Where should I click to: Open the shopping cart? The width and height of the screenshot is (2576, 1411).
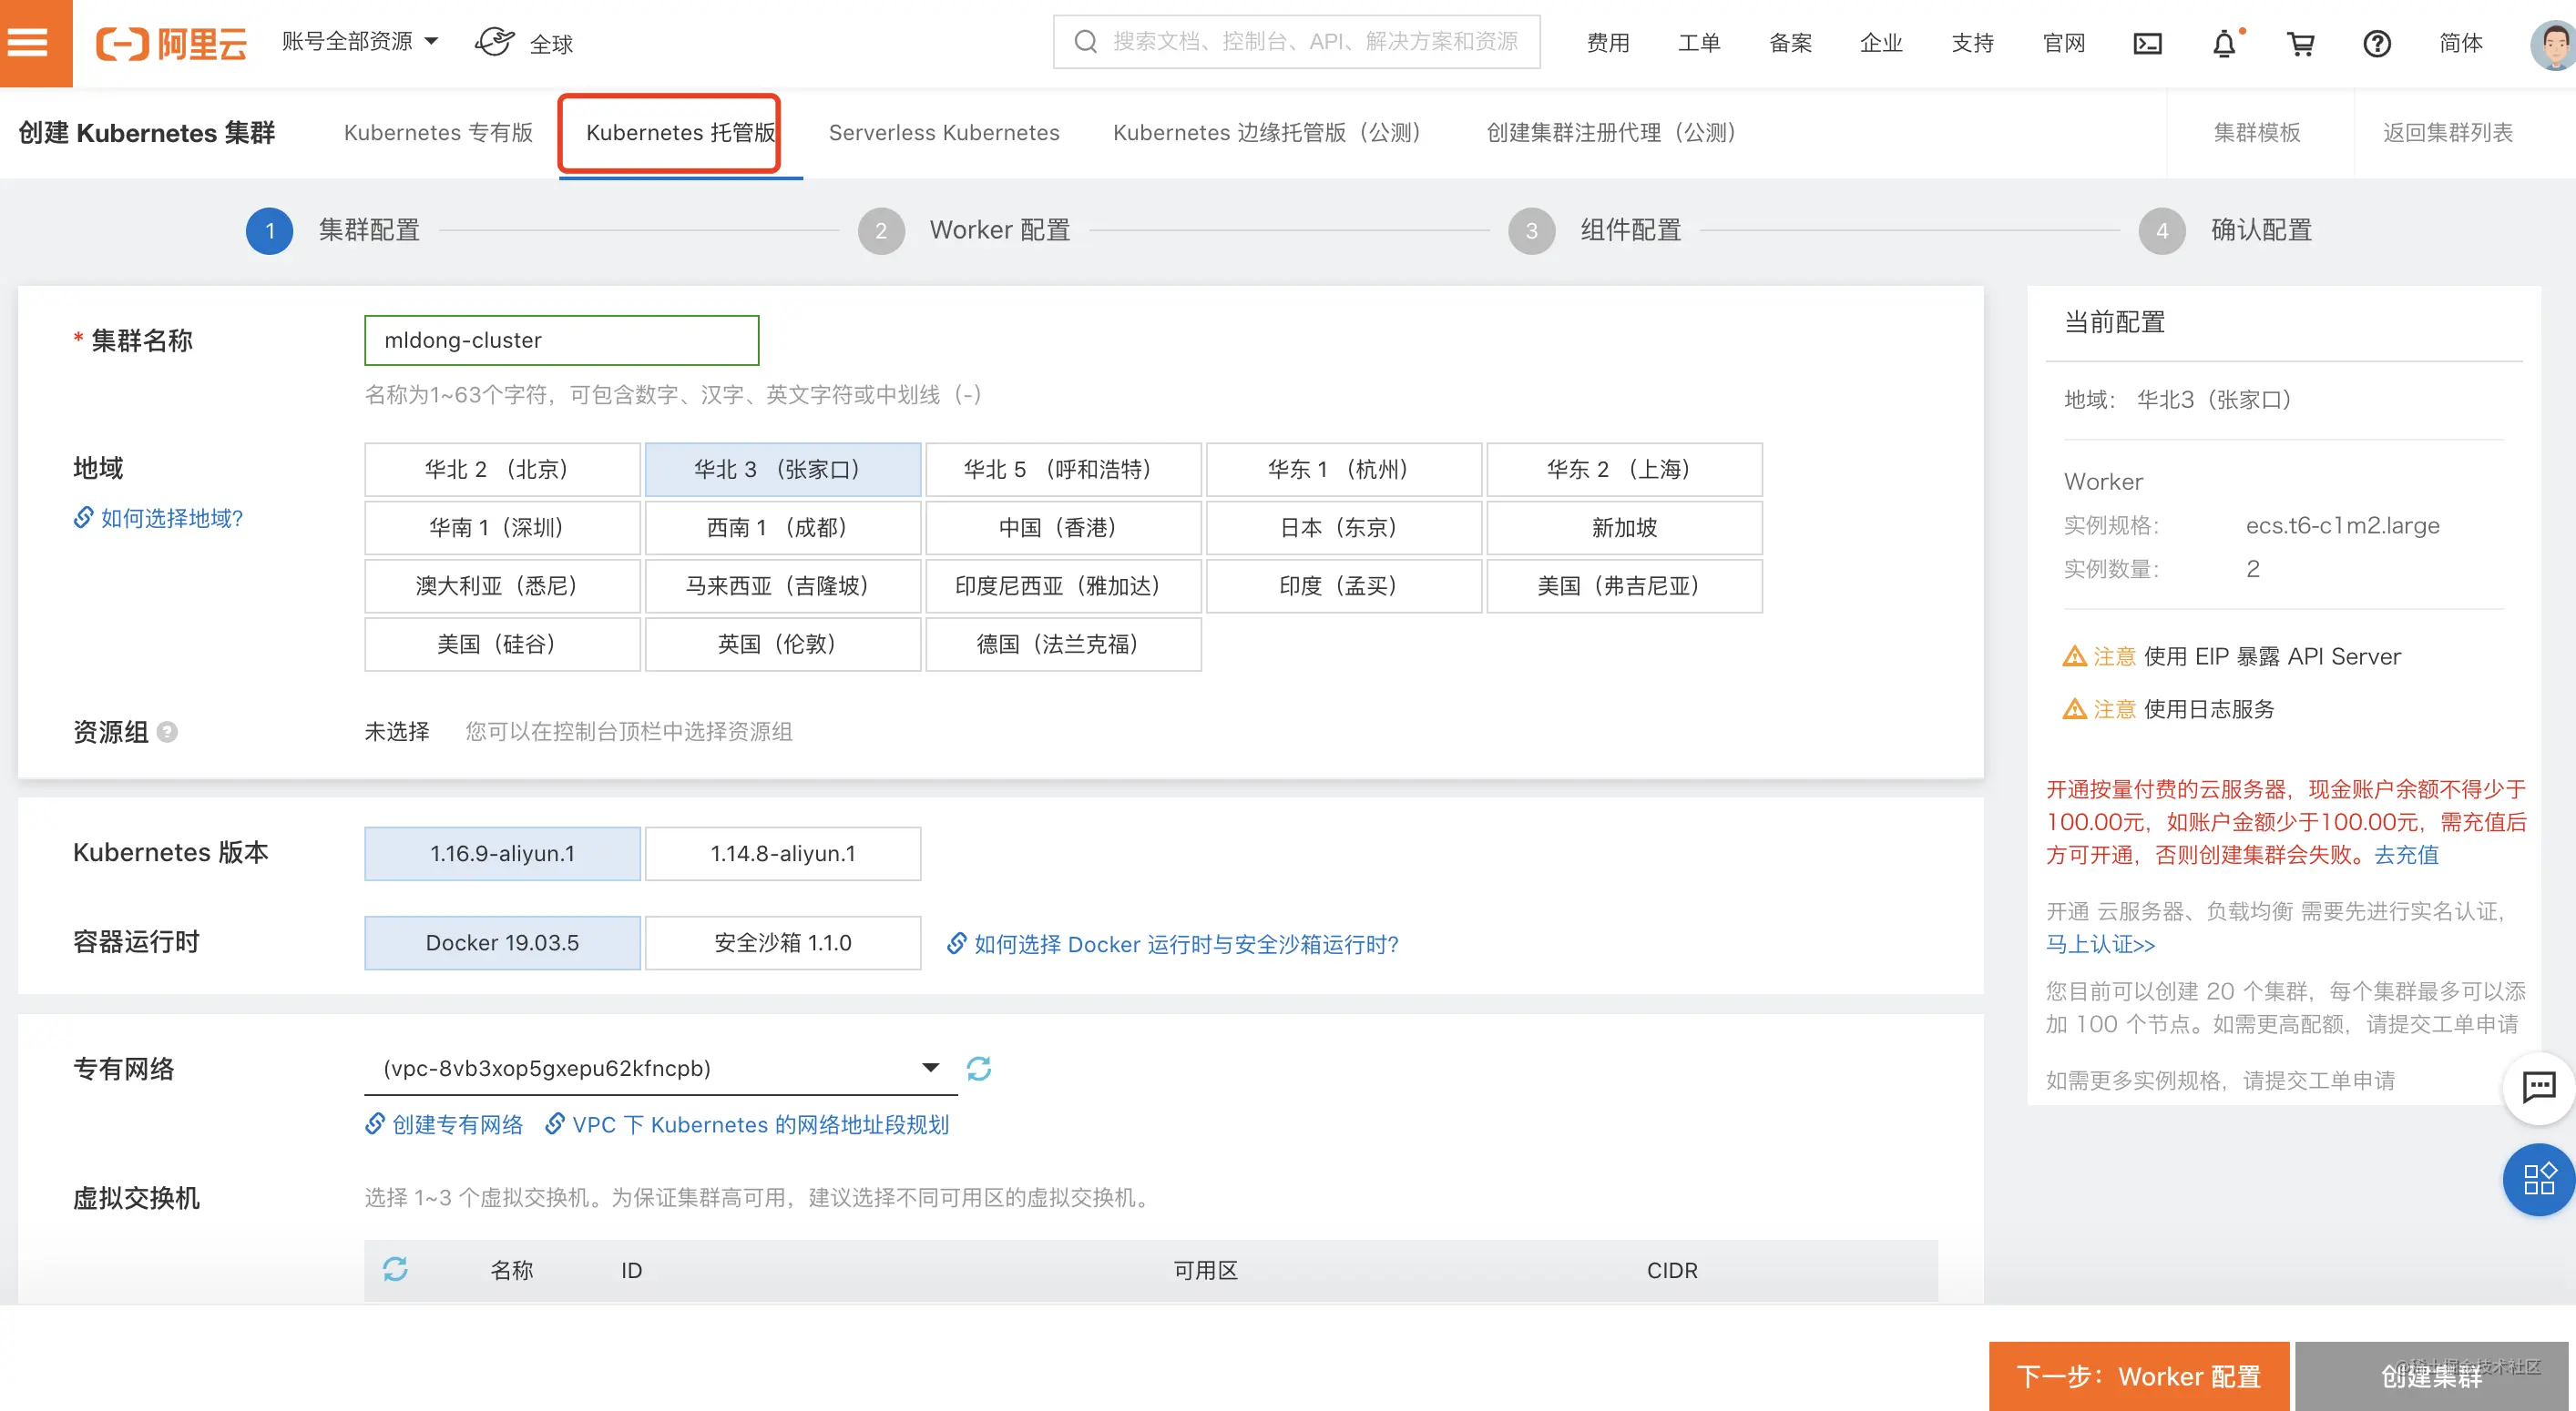(2300, 43)
